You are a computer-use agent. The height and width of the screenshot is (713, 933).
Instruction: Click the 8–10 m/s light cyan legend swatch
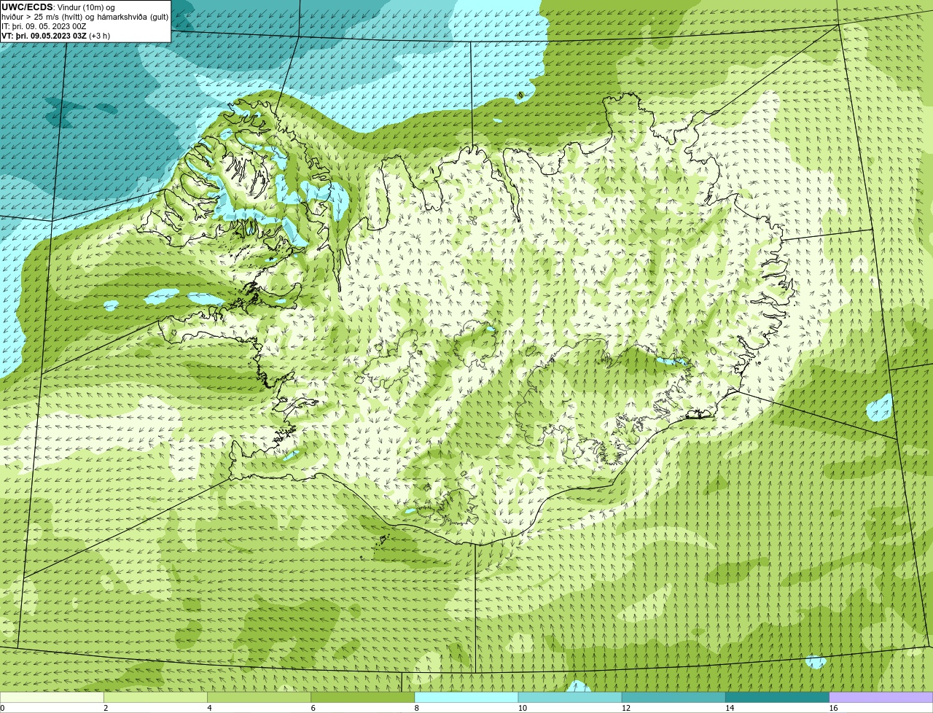pos(466,698)
